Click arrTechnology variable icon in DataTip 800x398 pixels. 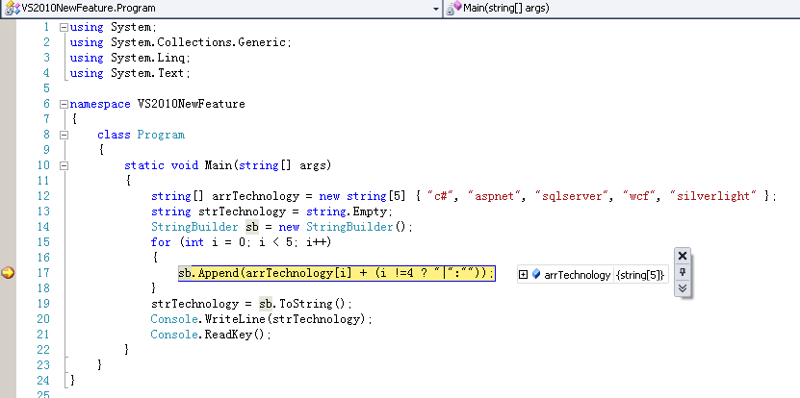pyautogui.click(x=535, y=274)
